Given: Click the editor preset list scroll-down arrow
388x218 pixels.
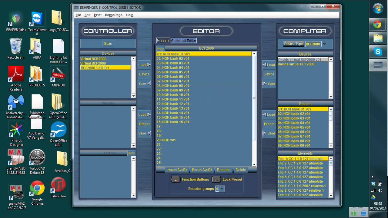Looking at the screenshot, I should coord(254,164).
